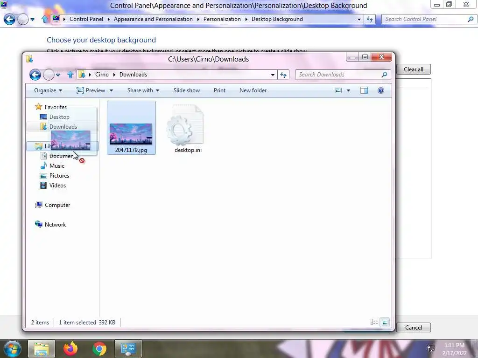
Task: Go back in the Control Panel window
Action: (9, 20)
